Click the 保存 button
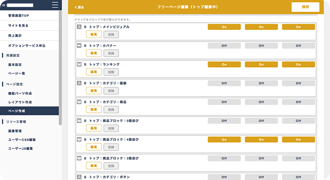 pyautogui.click(x=305, y=7)
